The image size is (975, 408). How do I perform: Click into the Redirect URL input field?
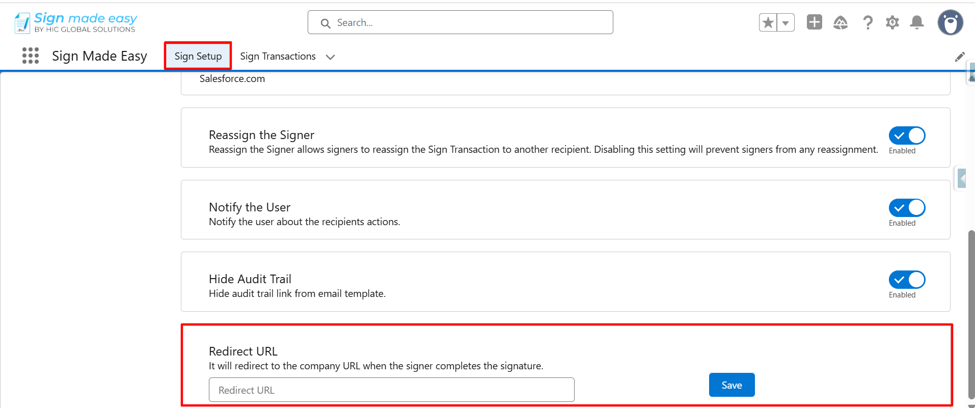coord(391,390)
